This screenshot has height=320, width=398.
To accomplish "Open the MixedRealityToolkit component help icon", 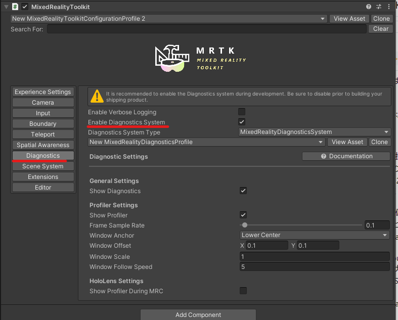I will point(369,7).
